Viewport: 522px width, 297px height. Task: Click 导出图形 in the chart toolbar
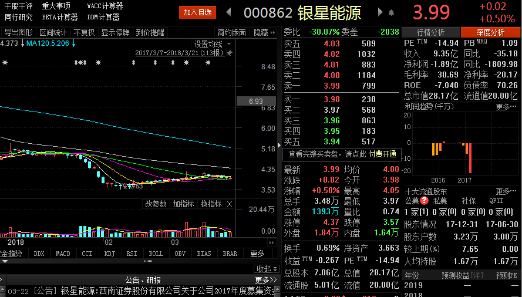[x=18, y=32]
